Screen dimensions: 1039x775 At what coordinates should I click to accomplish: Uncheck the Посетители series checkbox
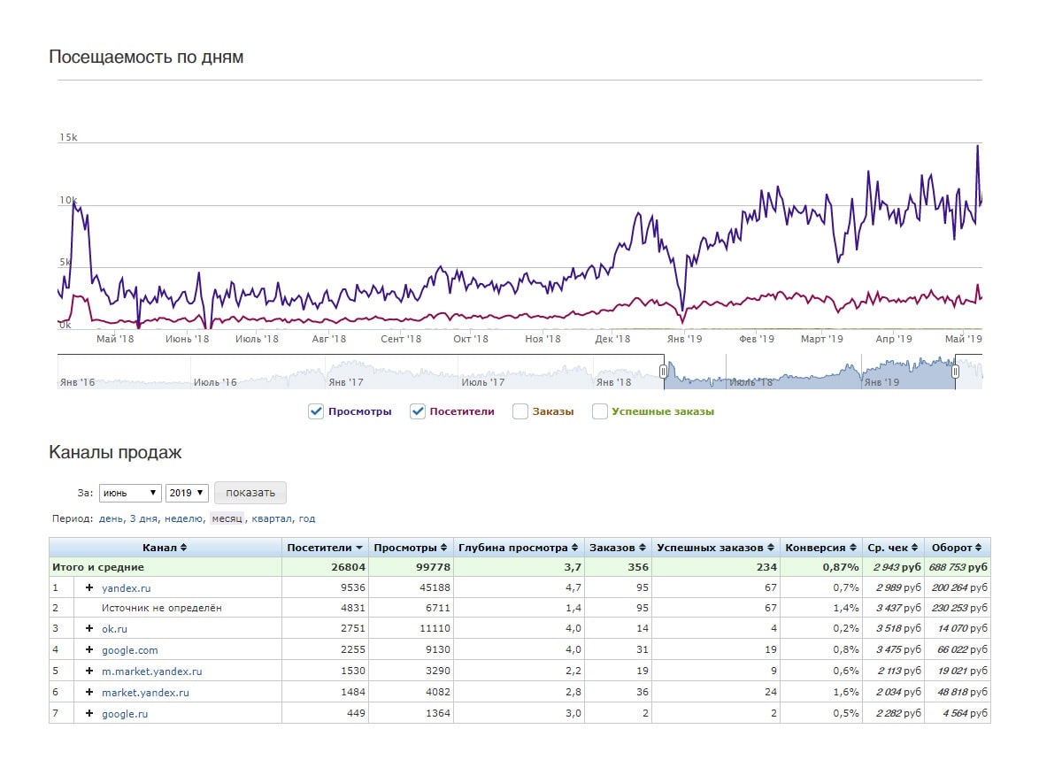[x=418, y=411]
